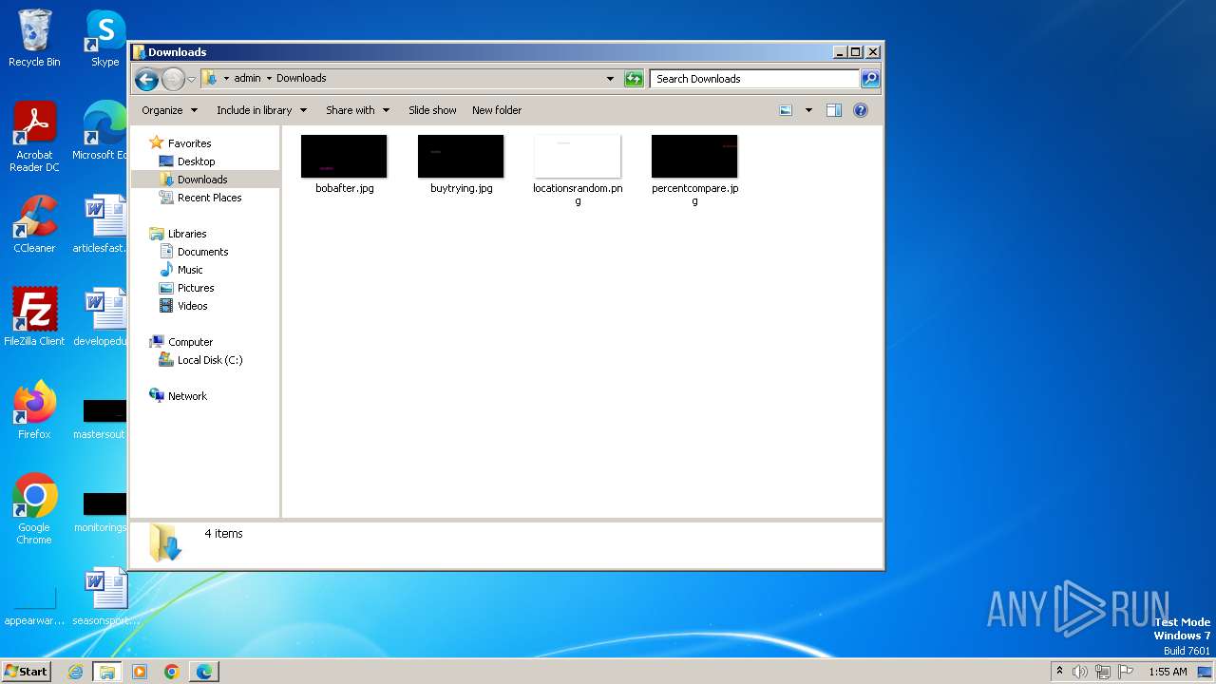
Task: Click Slide show in toolbar
Action: (432, 110)
